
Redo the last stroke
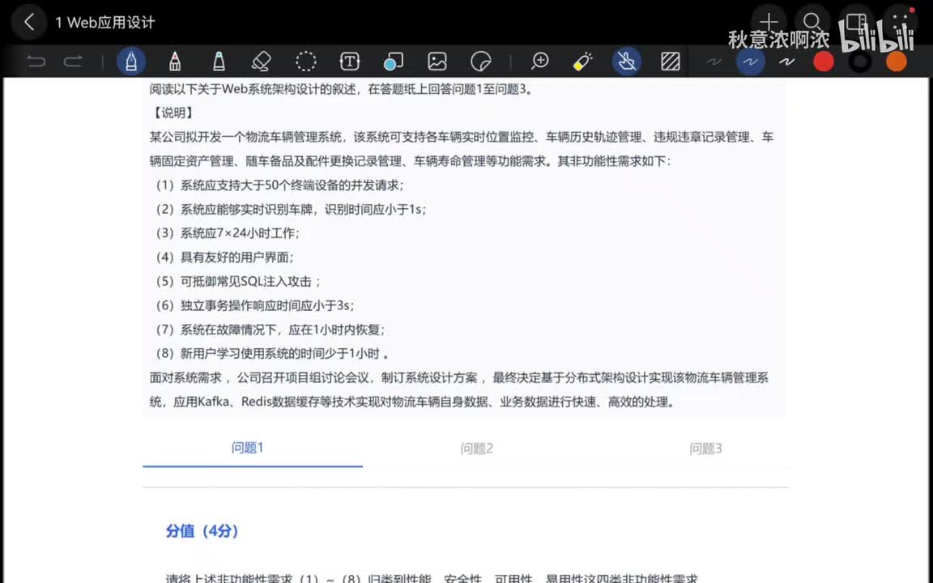coord(73,62)
